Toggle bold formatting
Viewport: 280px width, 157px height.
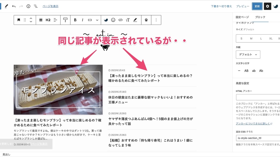point(75,20)
